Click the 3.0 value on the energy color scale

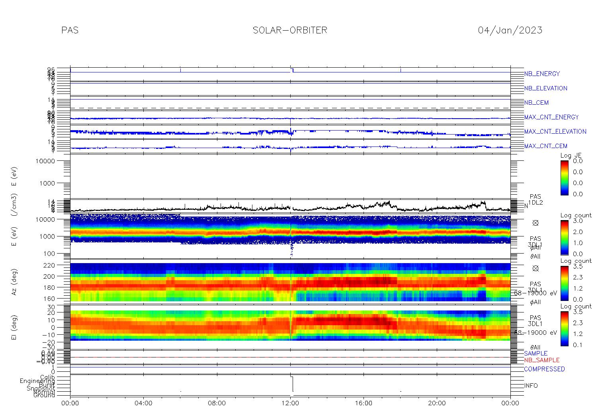577,221
